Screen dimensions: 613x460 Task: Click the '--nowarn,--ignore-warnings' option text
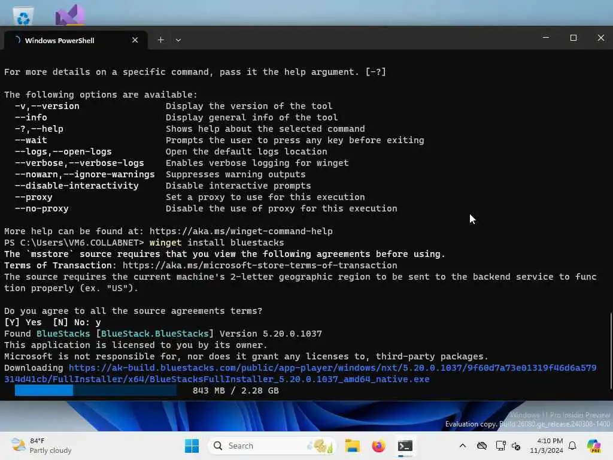(x=85, y=174)
